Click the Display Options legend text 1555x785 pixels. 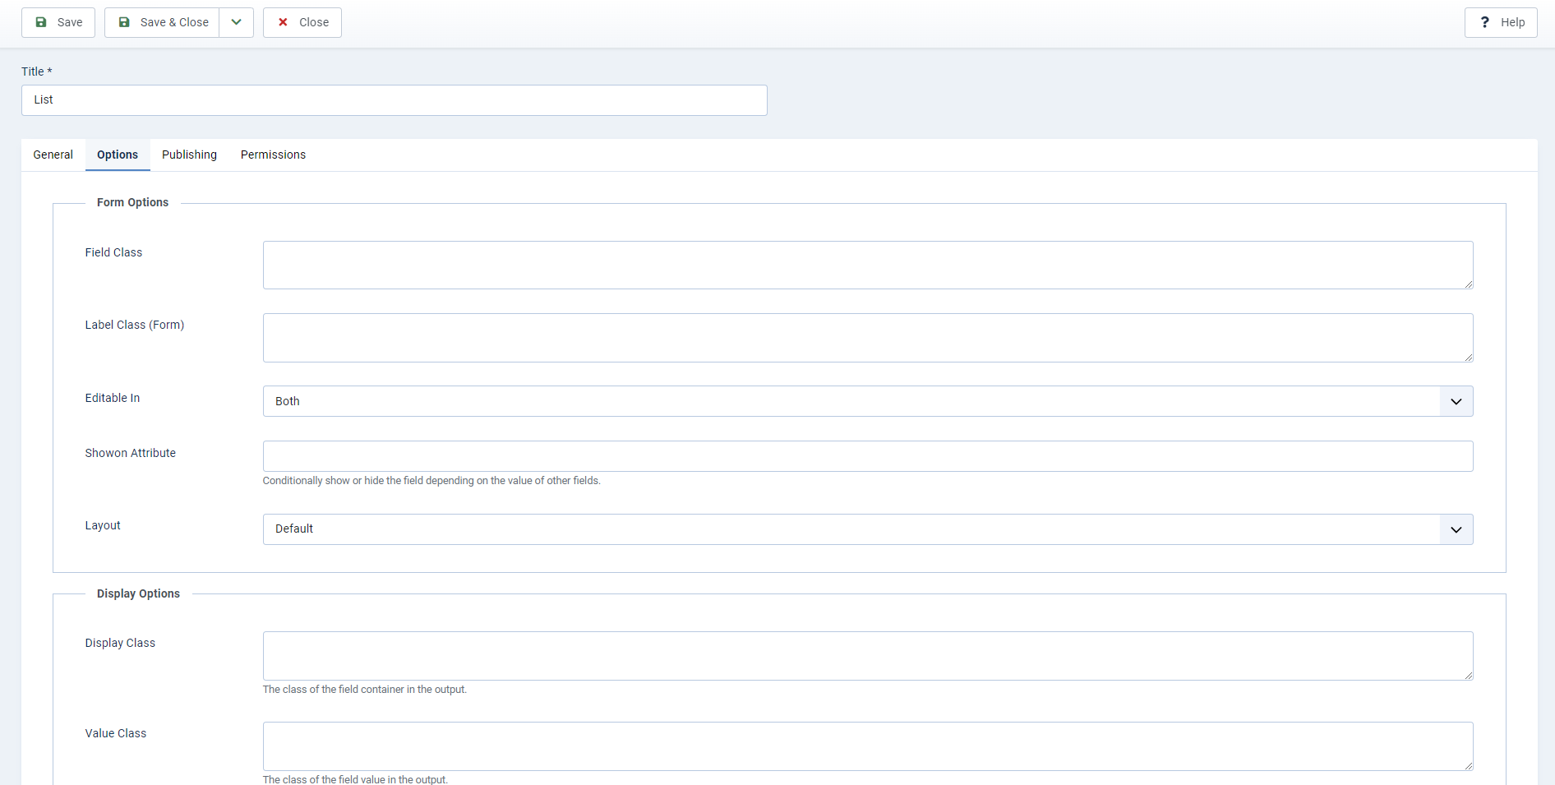pyautogui.click(x=138, y=593)
